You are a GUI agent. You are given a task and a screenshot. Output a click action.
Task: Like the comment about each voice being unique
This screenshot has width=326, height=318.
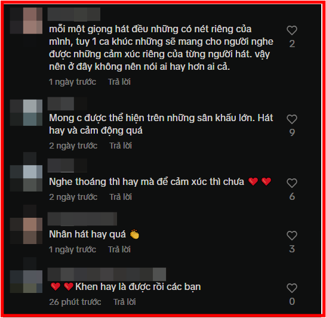tap(292, 30)
